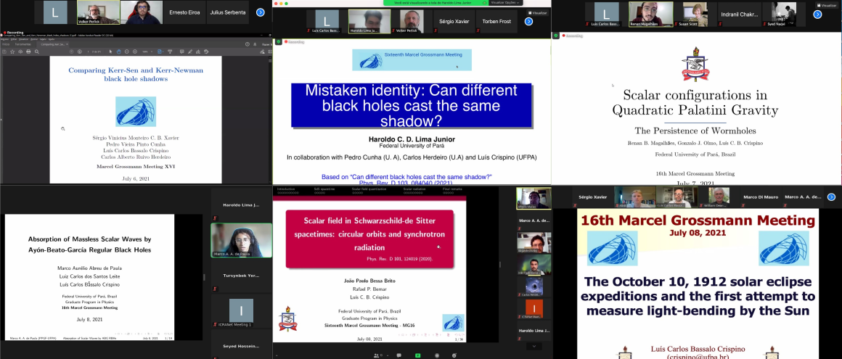The width and height of the screenshot is (842, 359).
Task: Click the Print icon in Adobe Reader
Action: tap(28, 51)
